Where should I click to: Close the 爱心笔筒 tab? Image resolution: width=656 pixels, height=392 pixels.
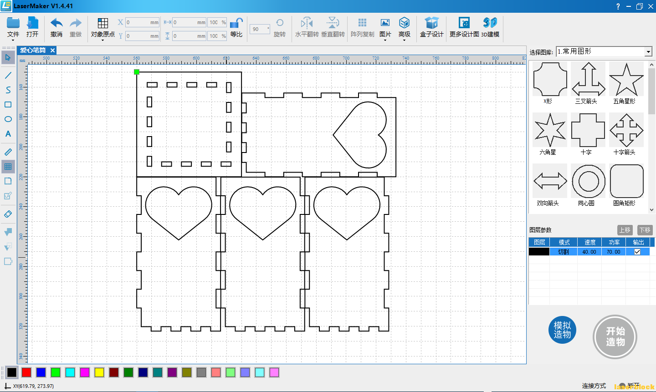coord(52,50)
